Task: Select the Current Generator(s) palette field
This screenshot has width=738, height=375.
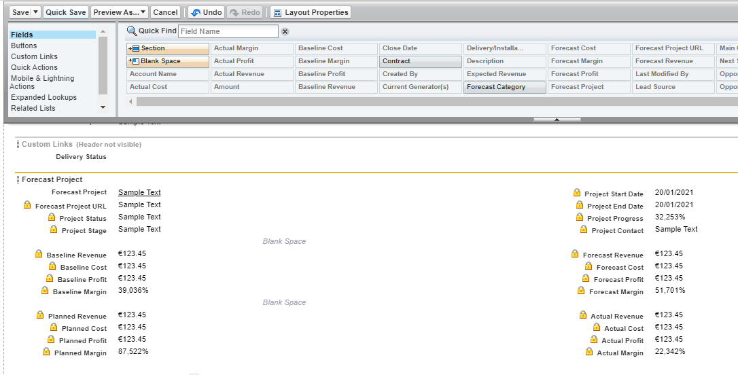Action: [420, 87]
